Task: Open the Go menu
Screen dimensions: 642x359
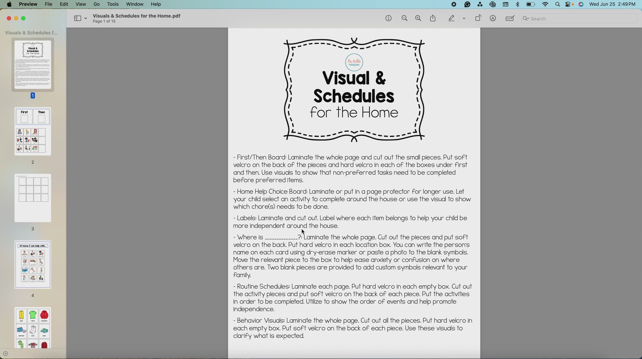Action: point(97,4)
